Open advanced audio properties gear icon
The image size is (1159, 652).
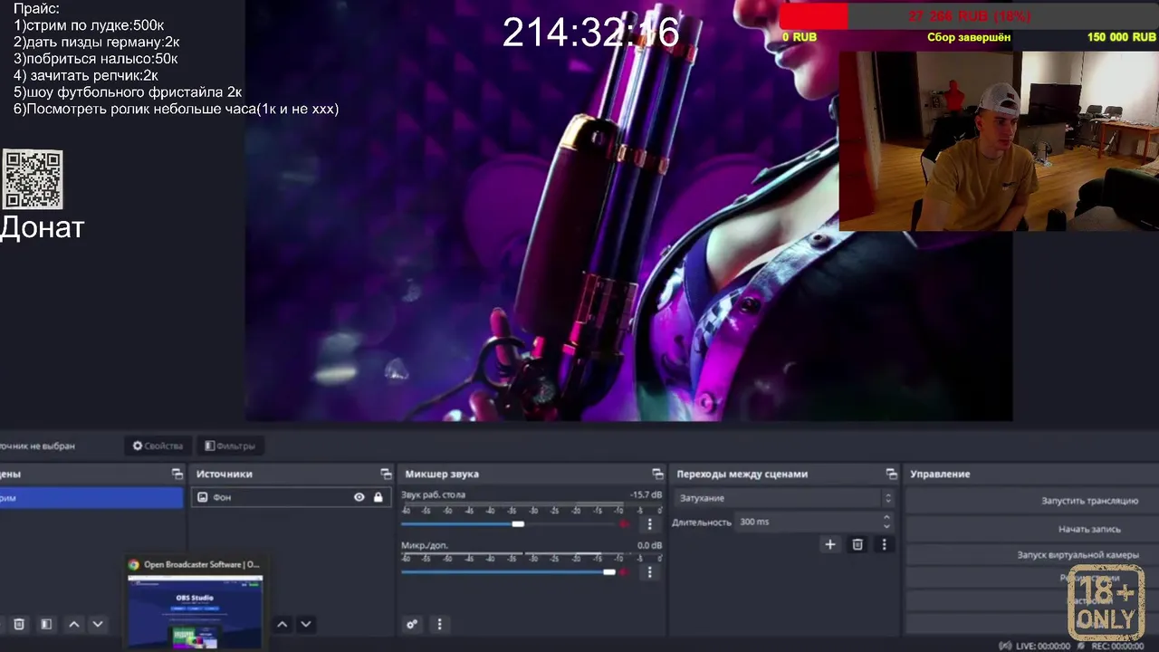pyautogui.click(x=412, y=624)
